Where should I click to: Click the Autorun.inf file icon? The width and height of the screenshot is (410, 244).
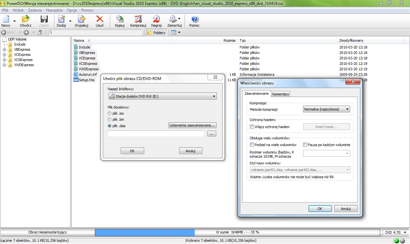point(76,74)
